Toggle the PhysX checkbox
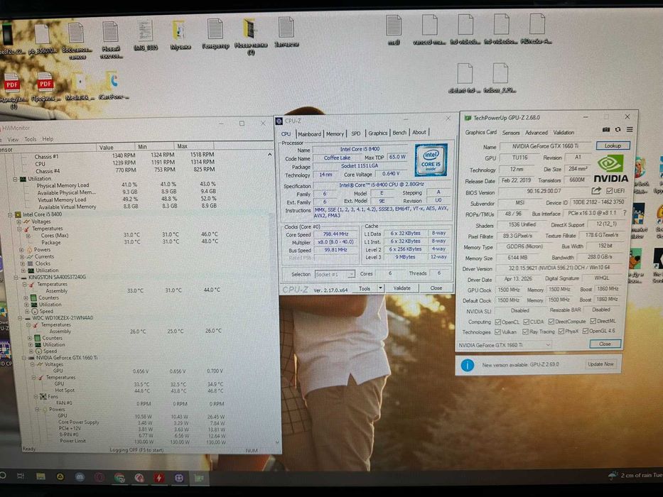The height and width of the screenshot is (497, 663). tap(561, 332)
